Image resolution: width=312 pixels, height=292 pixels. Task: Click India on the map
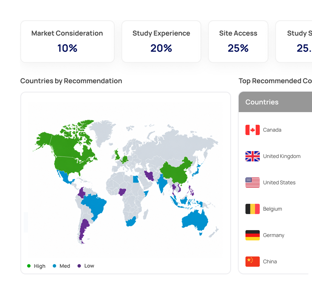(x=162, y=183)
